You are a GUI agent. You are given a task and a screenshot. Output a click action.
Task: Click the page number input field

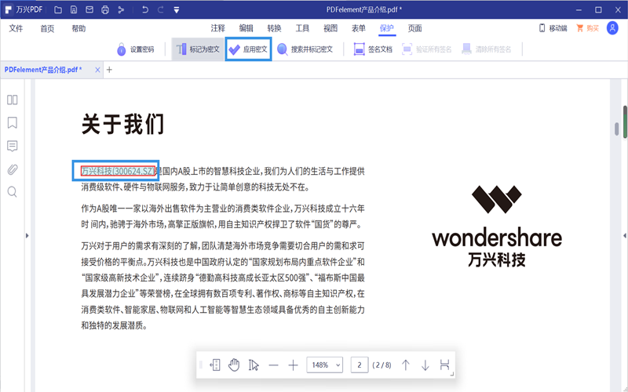pos(360,365)
